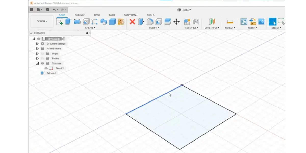This screenshot has height=153, width=306.
Task: Click the Browser panel options dot
Action: click(x=87, y=33)
